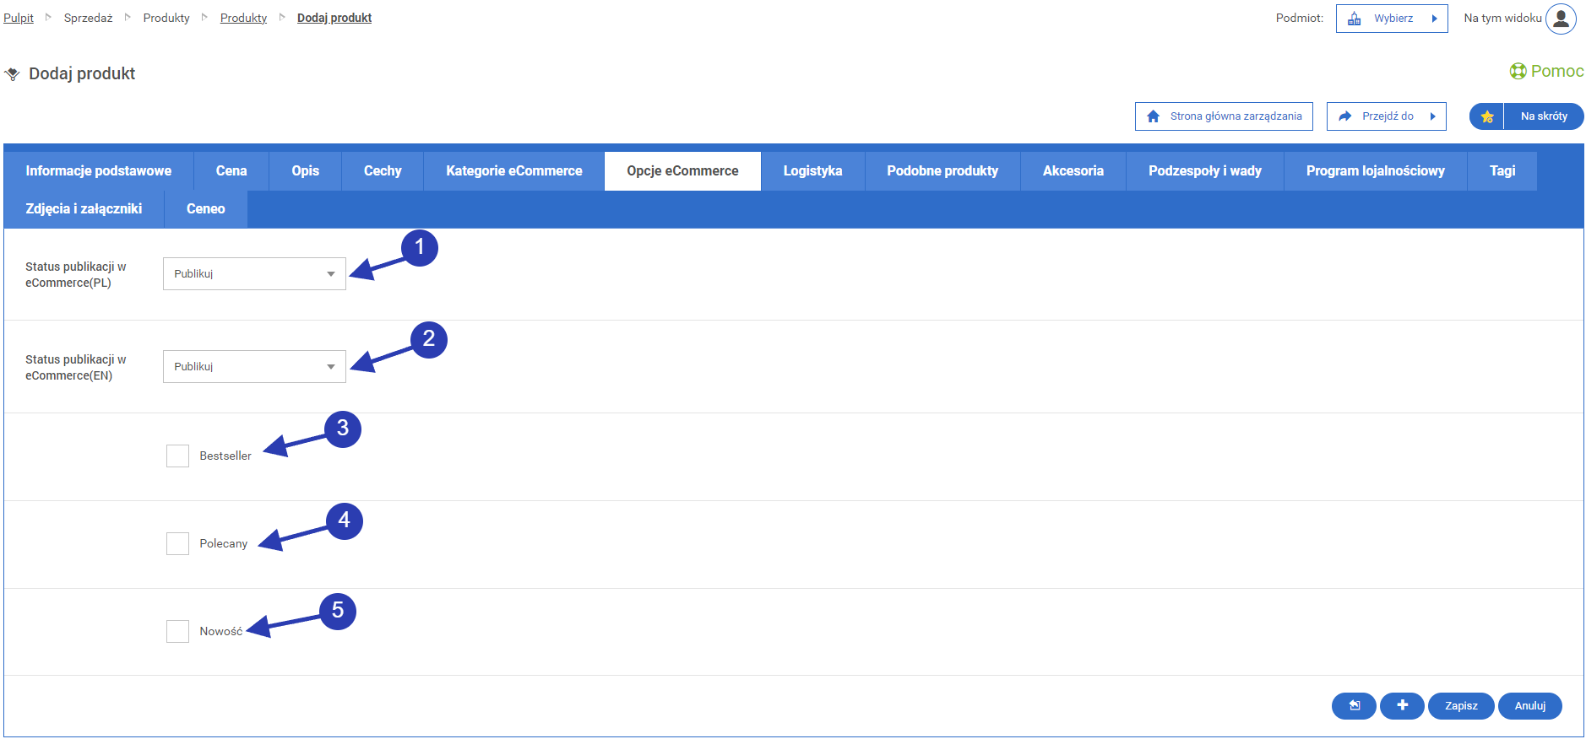Expand the eCommerce(EN) publication status dropdown
This screenshot has height=739, width=1586.
coord(254,367)
